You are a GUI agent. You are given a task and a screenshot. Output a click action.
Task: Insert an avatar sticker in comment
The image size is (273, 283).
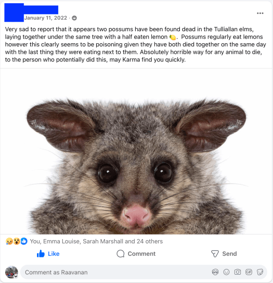click(x=215, y=272)
